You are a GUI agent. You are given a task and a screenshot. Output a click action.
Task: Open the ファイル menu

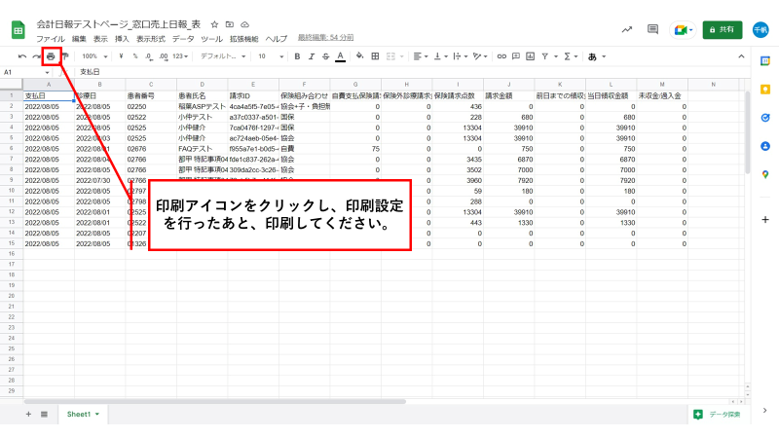pos(51,38)
